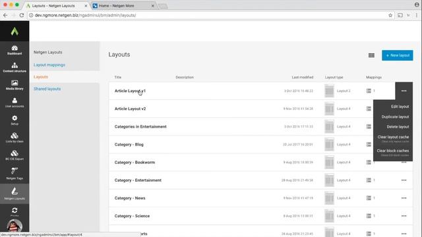422x237 pixels.
Task: Click the New layout button
Action: (x=397, y=55)
